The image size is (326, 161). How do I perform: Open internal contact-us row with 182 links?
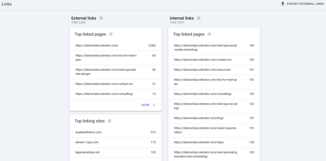[x=214, y=60]
